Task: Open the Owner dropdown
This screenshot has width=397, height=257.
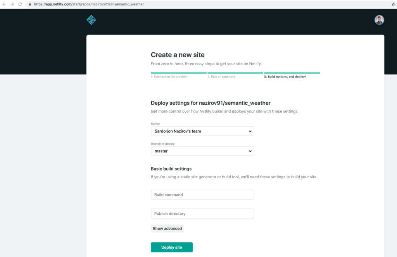Action: coord(202,131)
